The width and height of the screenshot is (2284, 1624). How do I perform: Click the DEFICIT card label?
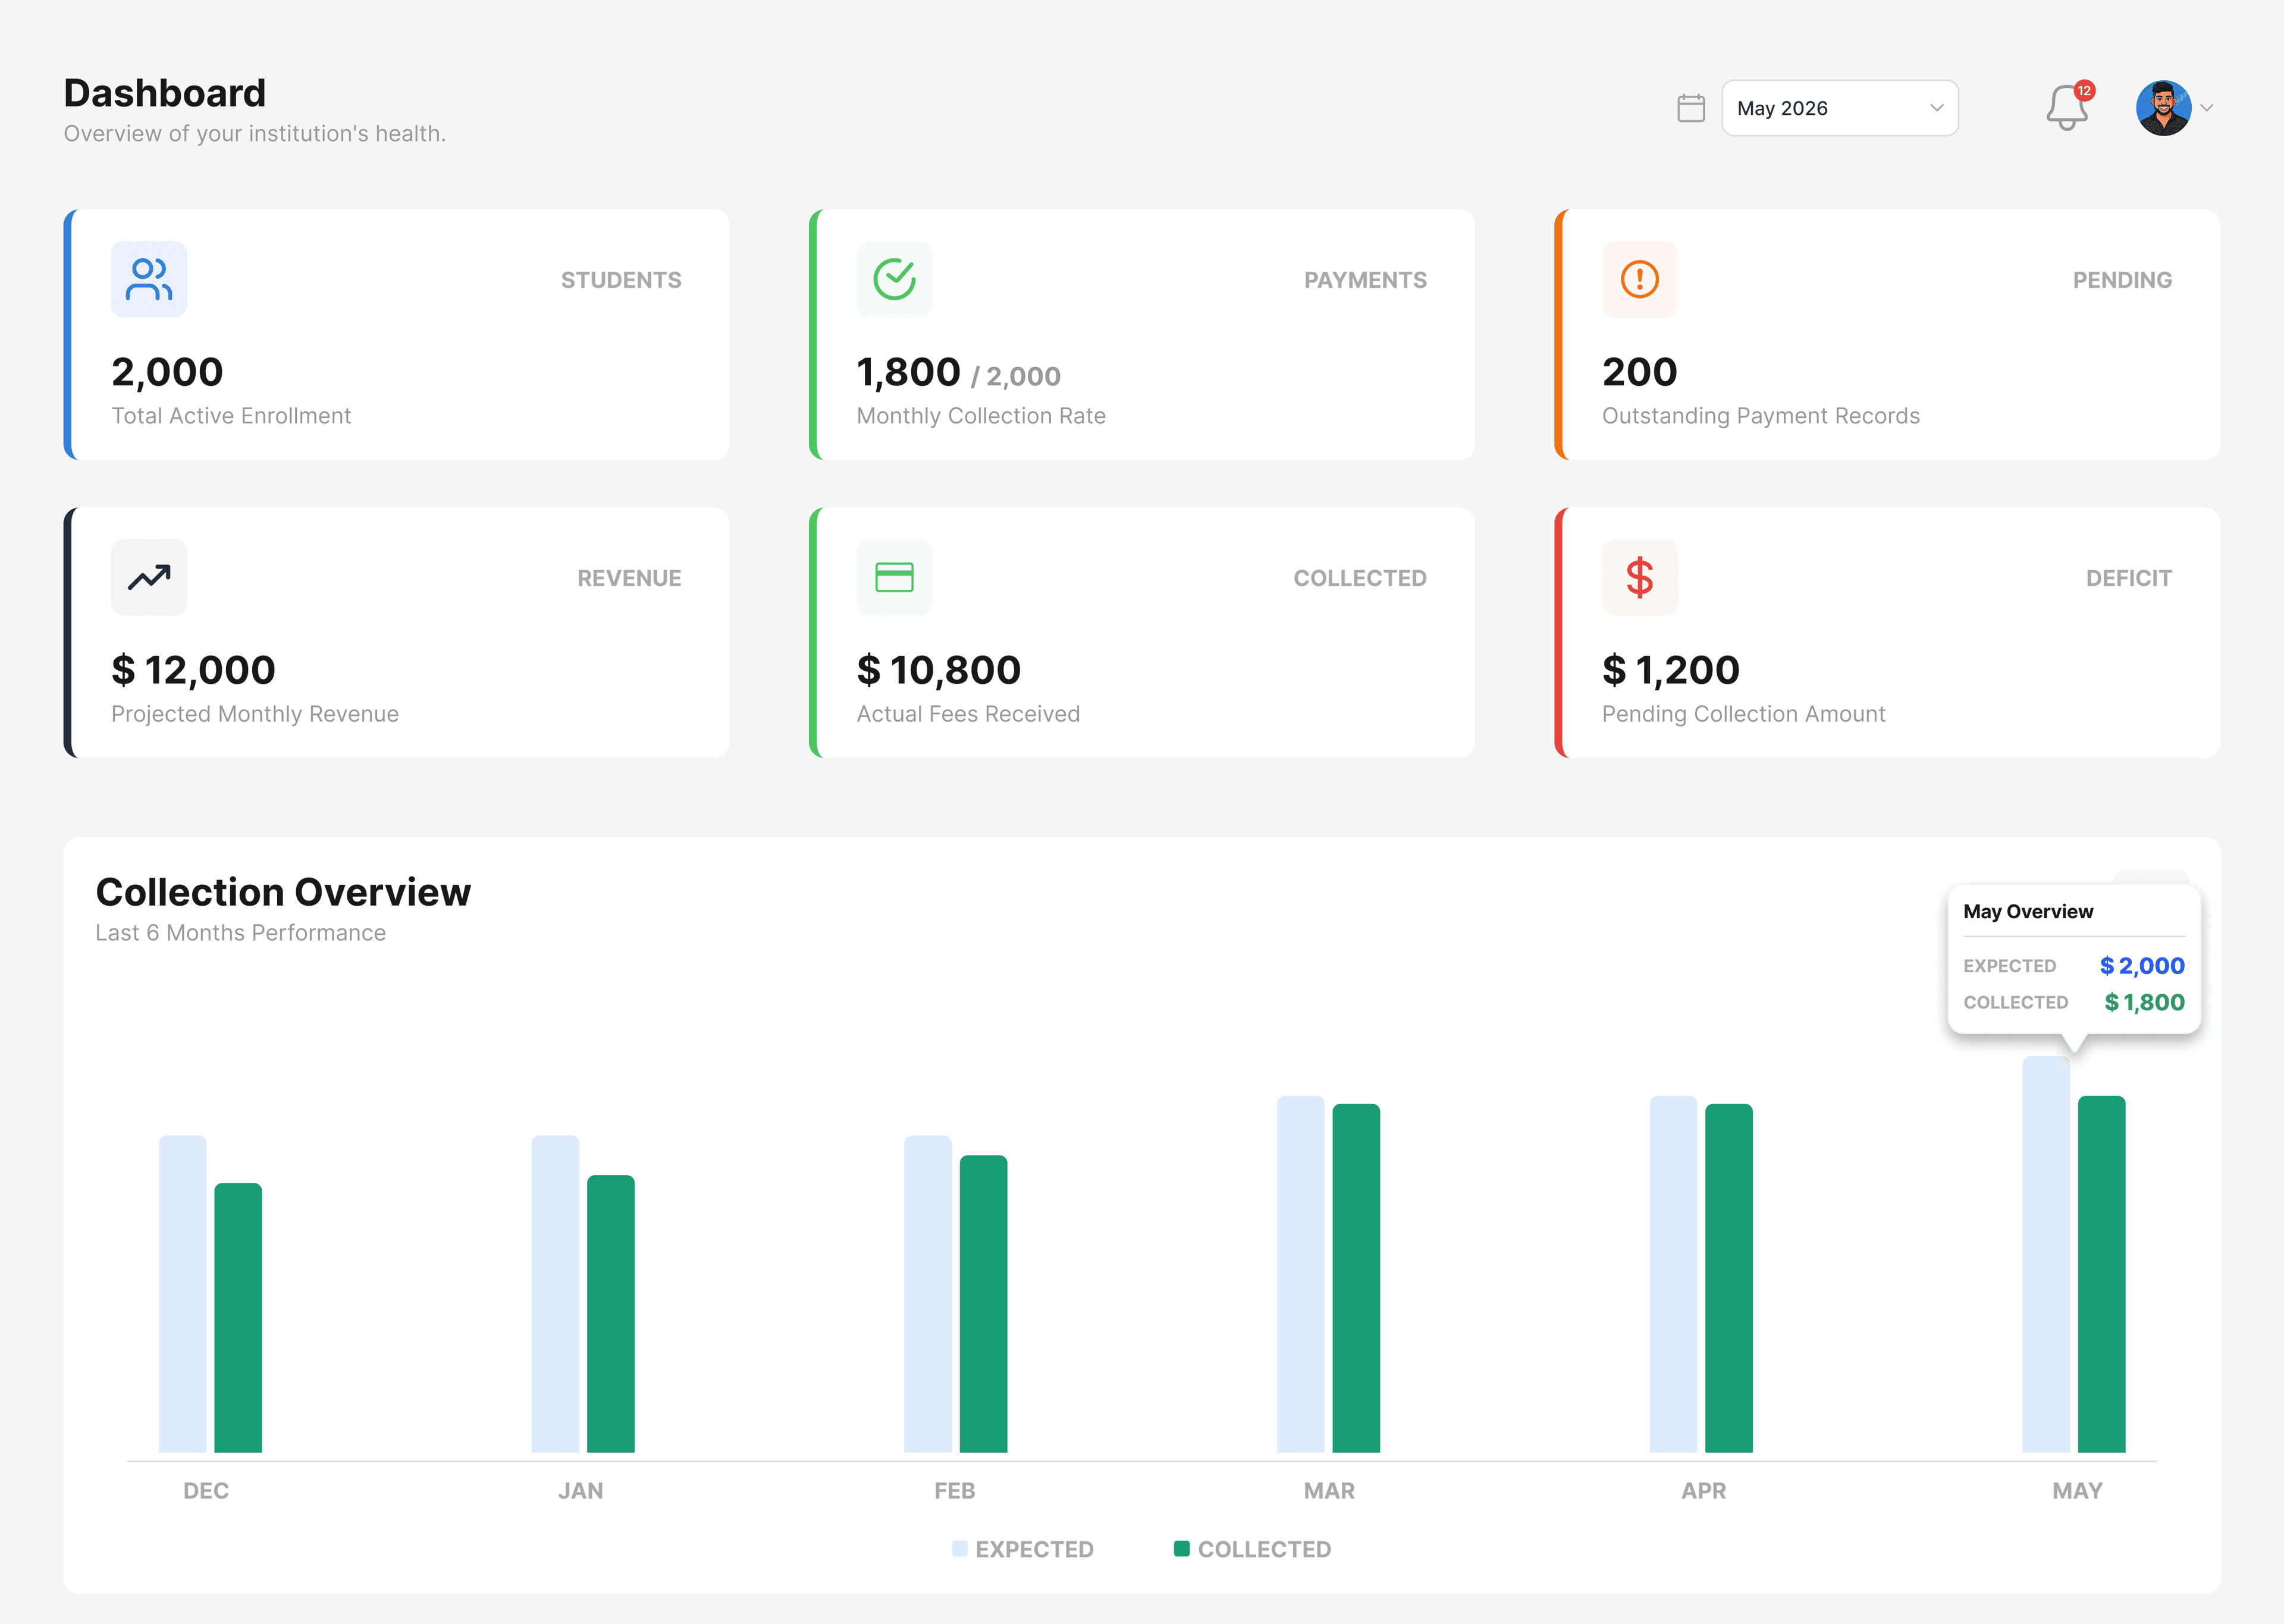click(2128, 578)
